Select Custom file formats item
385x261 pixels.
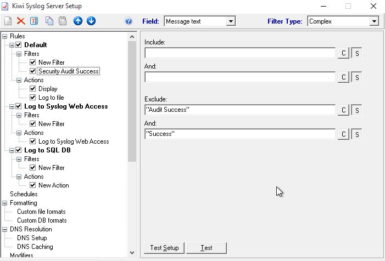pos(41,212)
